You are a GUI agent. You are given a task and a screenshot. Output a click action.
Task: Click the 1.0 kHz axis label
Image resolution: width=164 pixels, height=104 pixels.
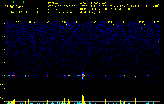[x=2, y=47]
